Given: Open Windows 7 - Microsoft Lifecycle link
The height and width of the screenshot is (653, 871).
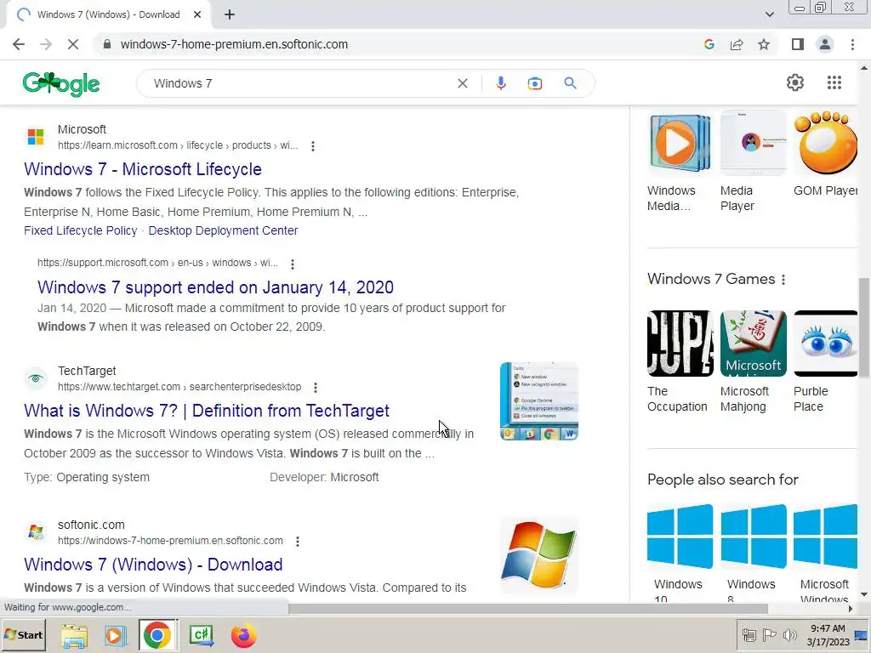Looking at the screenshot, I should (x=143, y=169).
